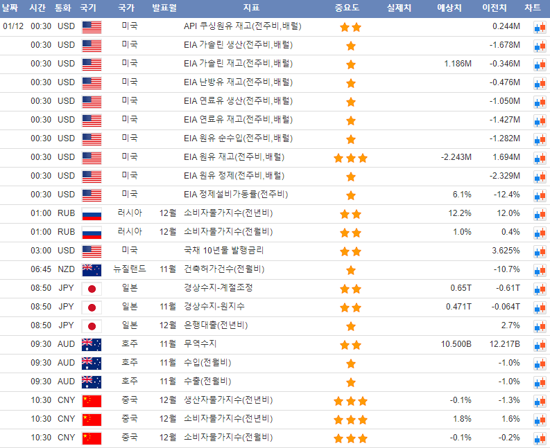The width and height of the screenshot is (550, 448).
Task: Click the 중요도 column header
Action: (350, 8)
